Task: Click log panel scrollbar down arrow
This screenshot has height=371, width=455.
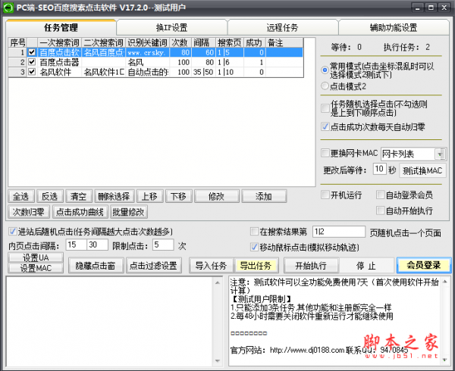Action: coord(218,361)
